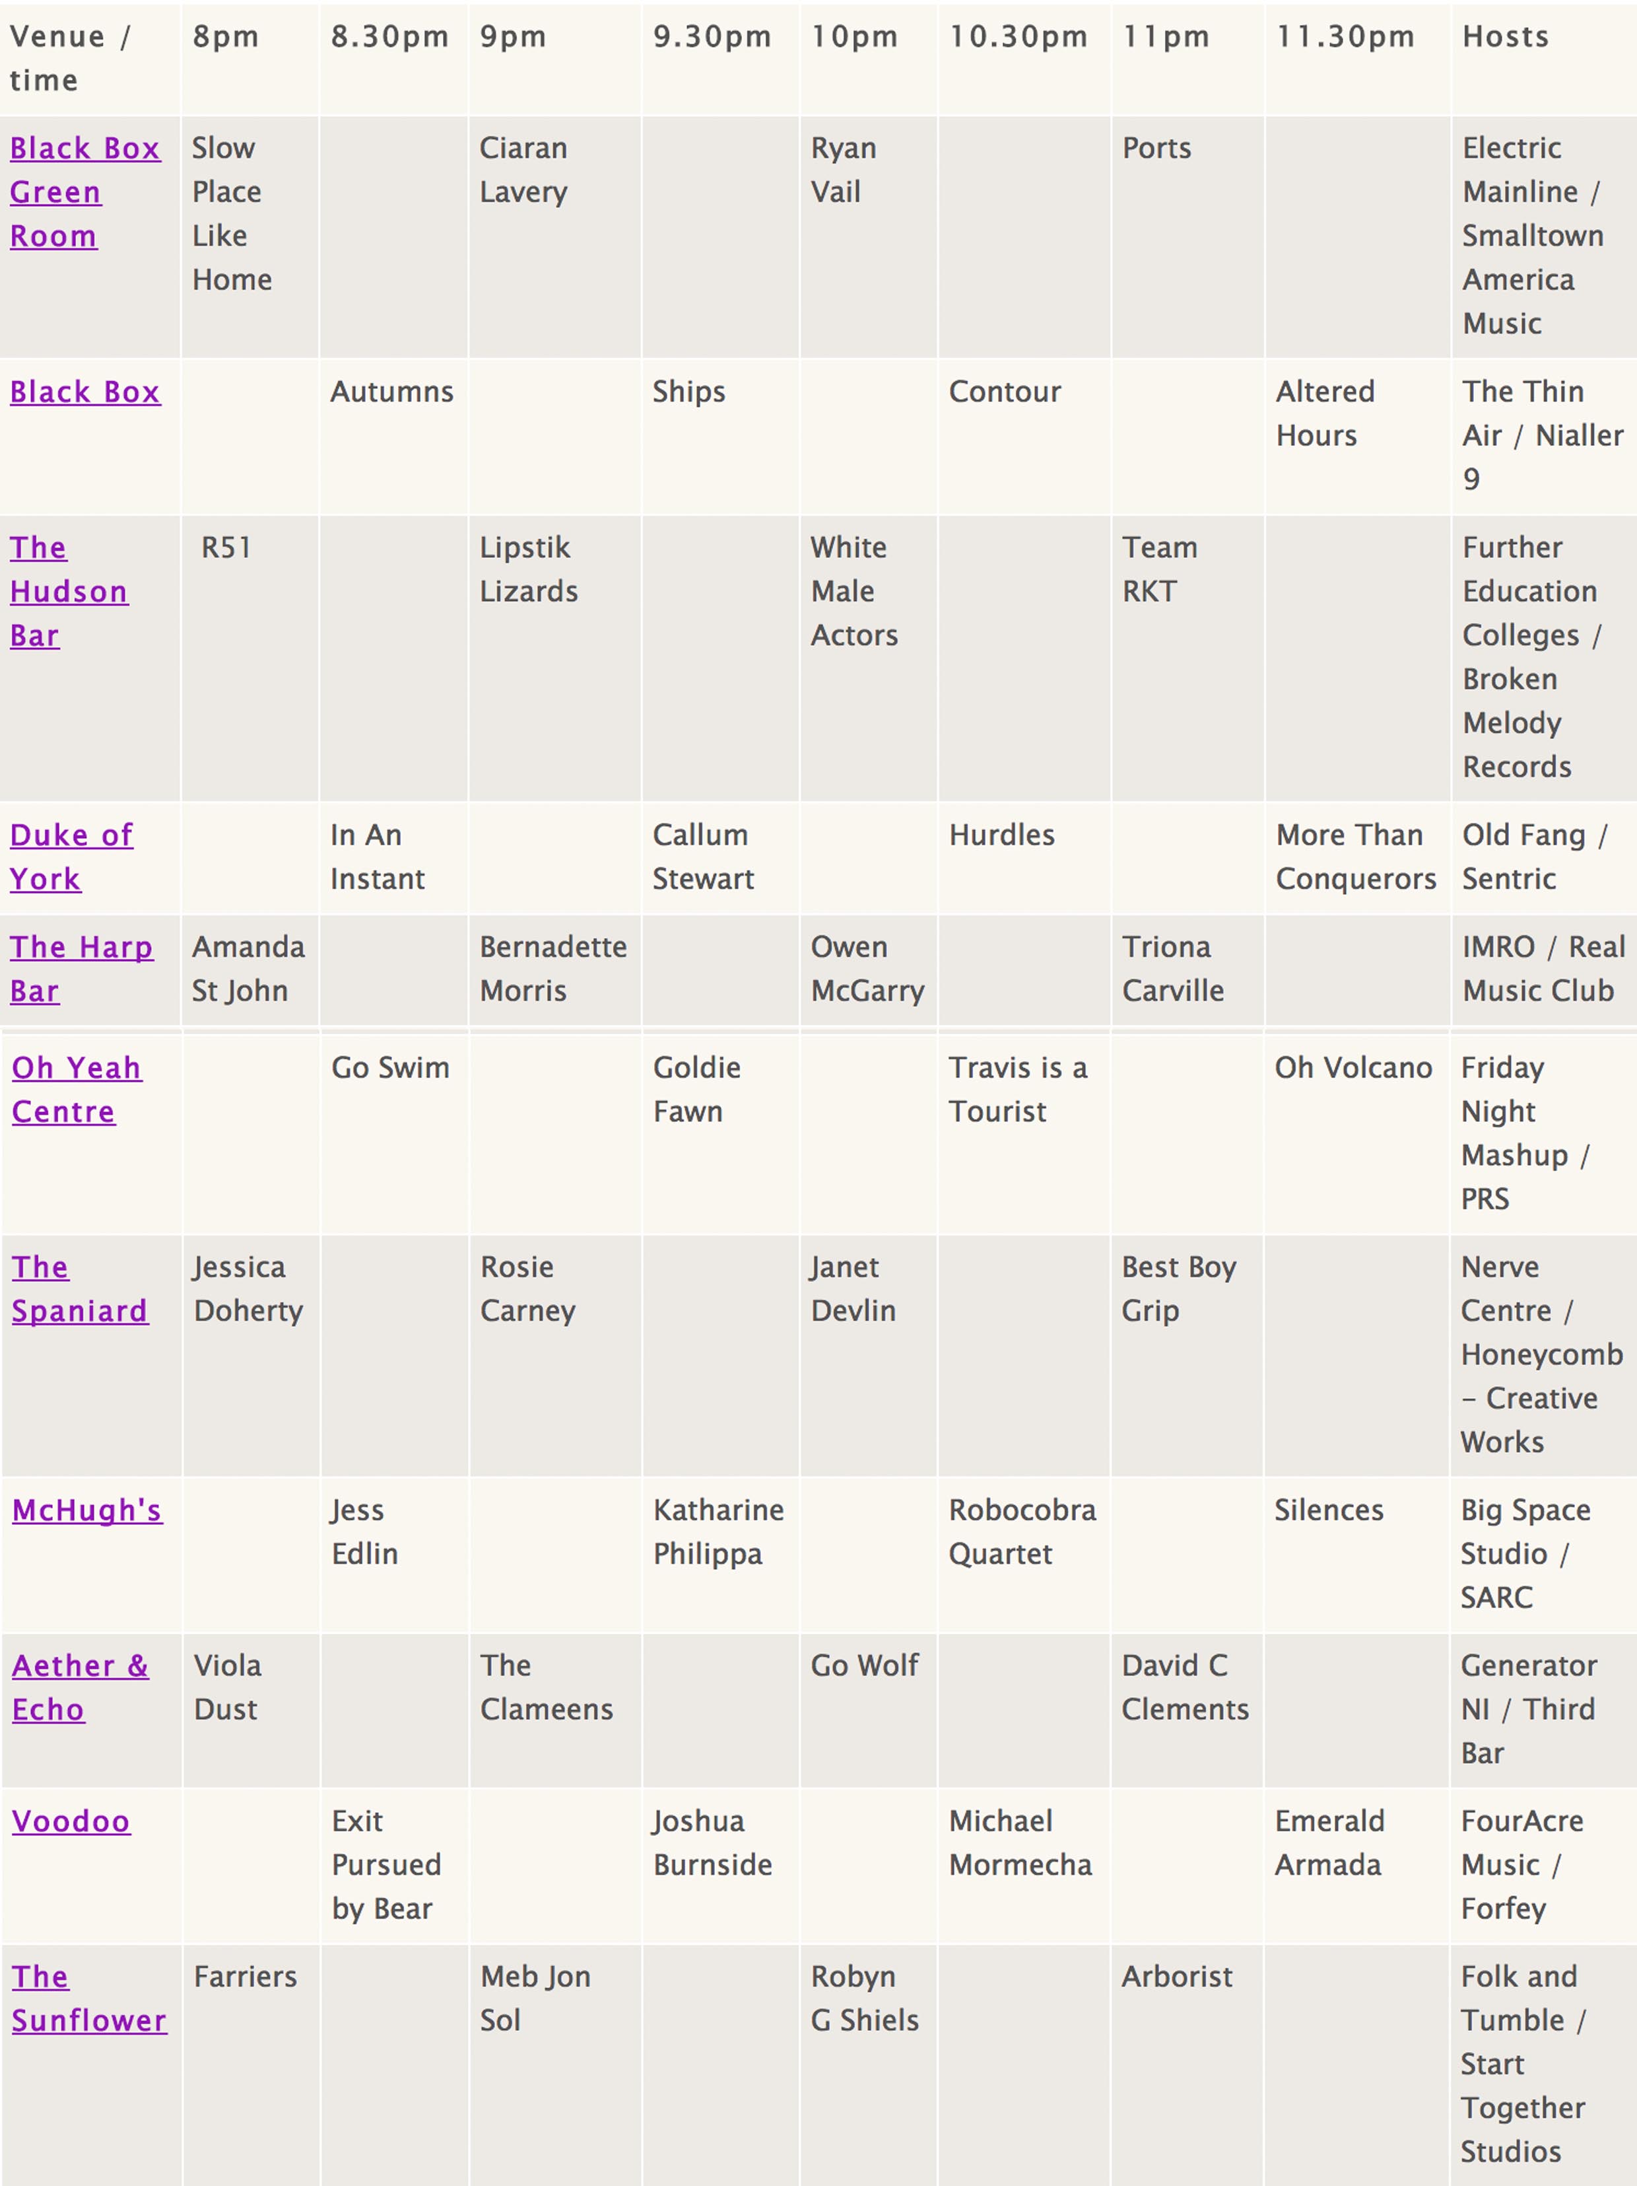Follow the Voodoo venue link
Viewport: 1637px width, 2186px height.
[x=71, y=1821]
